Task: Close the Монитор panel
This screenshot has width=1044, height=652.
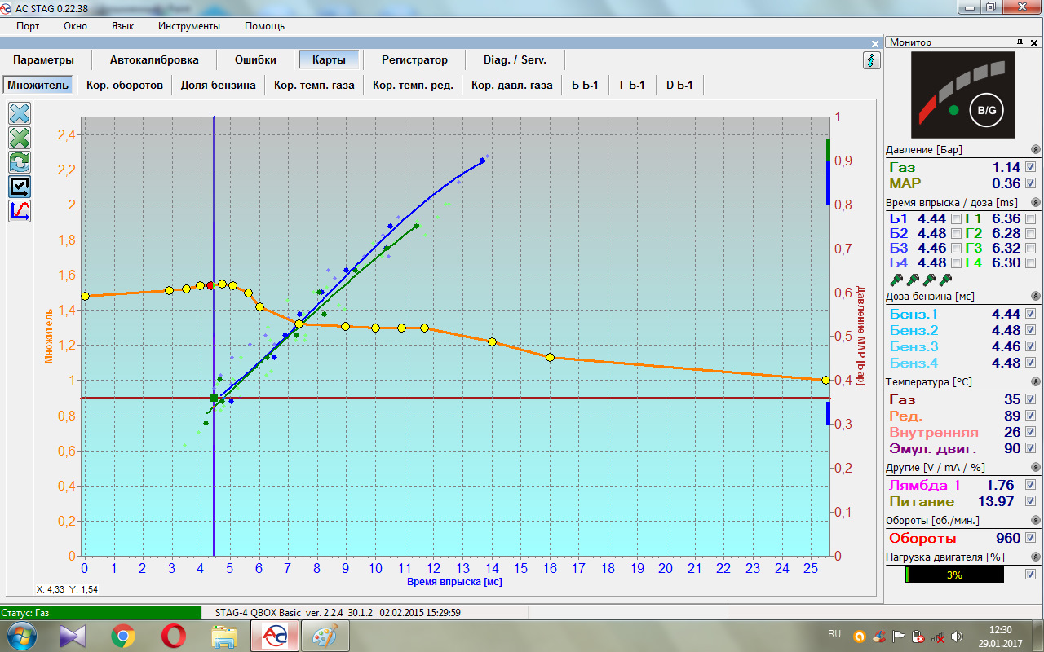Action: [1035, 42]
